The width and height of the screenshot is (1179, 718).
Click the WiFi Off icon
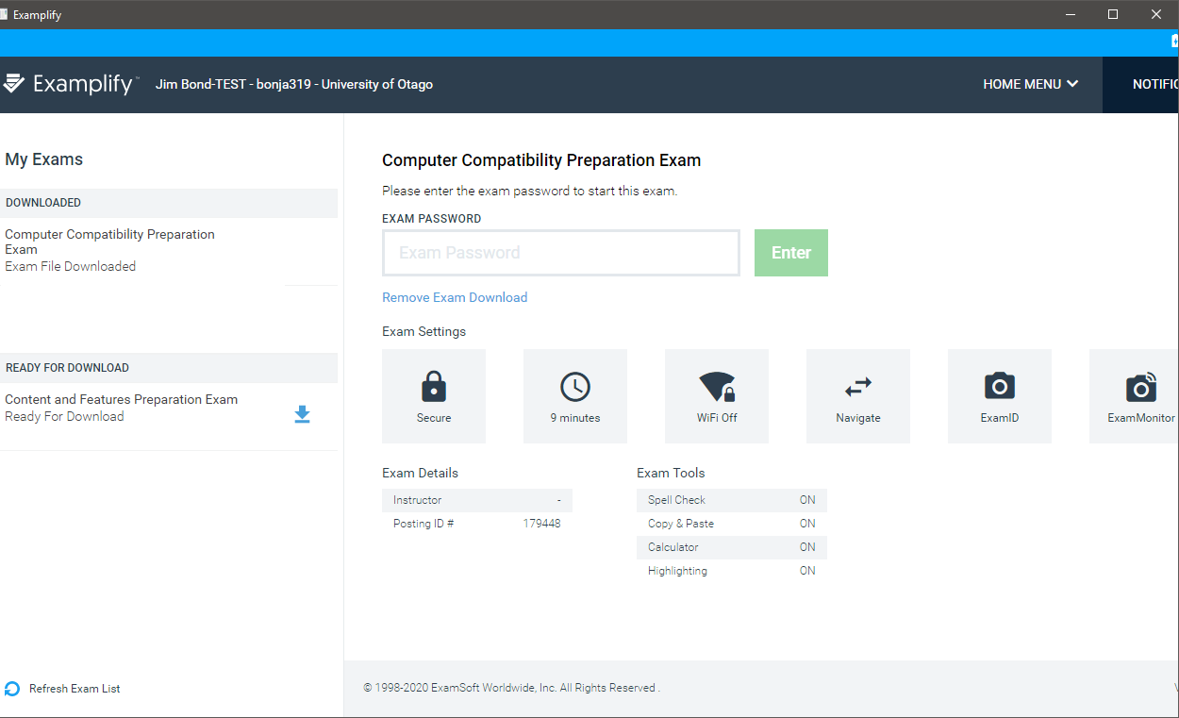click(717, 387)
